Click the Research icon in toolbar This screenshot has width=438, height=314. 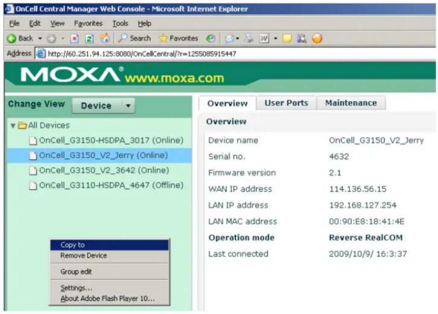point(302,38)
